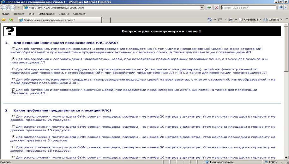Viewport: 289px width, 164px height.
Task: Open the Страница dropdown menu
Action: pyautogui.click(x=251, y=20)
